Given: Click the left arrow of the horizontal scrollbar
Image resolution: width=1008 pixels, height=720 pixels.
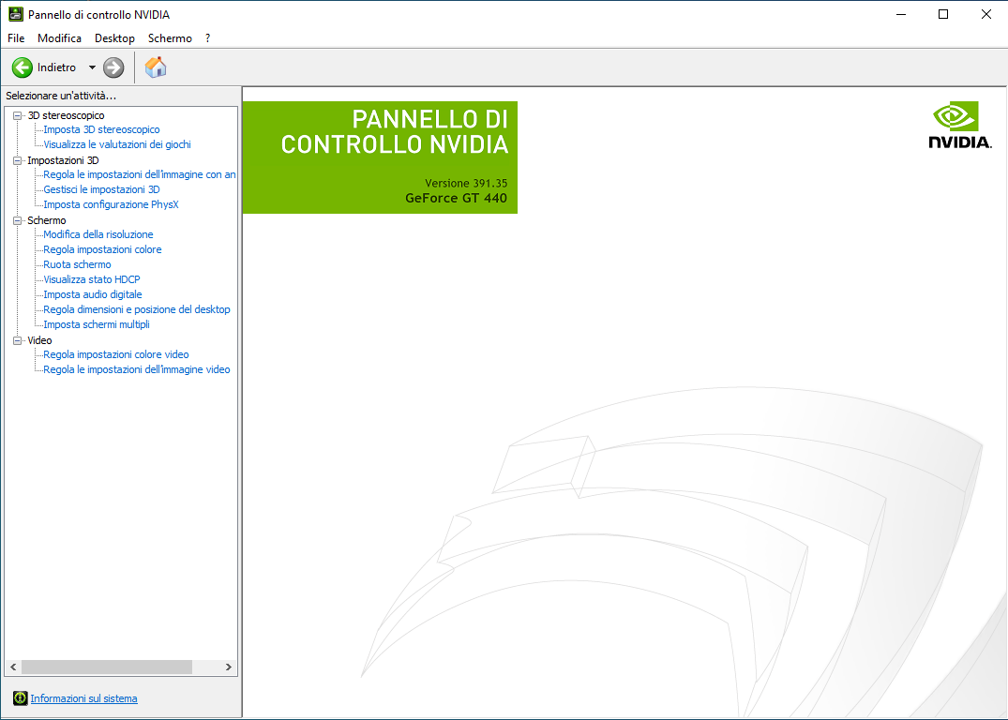Looking at the screenshot, I should [x=13, y=667].
